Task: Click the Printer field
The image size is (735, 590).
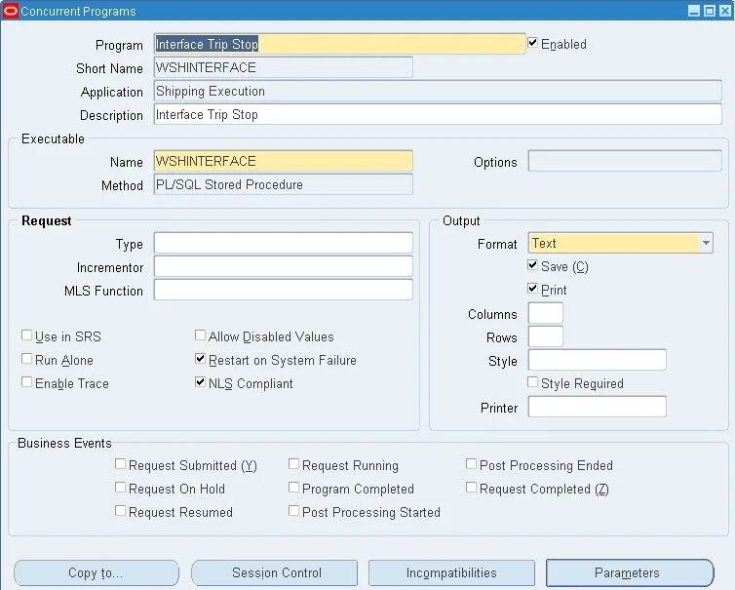Action: (x=598, y=407)
